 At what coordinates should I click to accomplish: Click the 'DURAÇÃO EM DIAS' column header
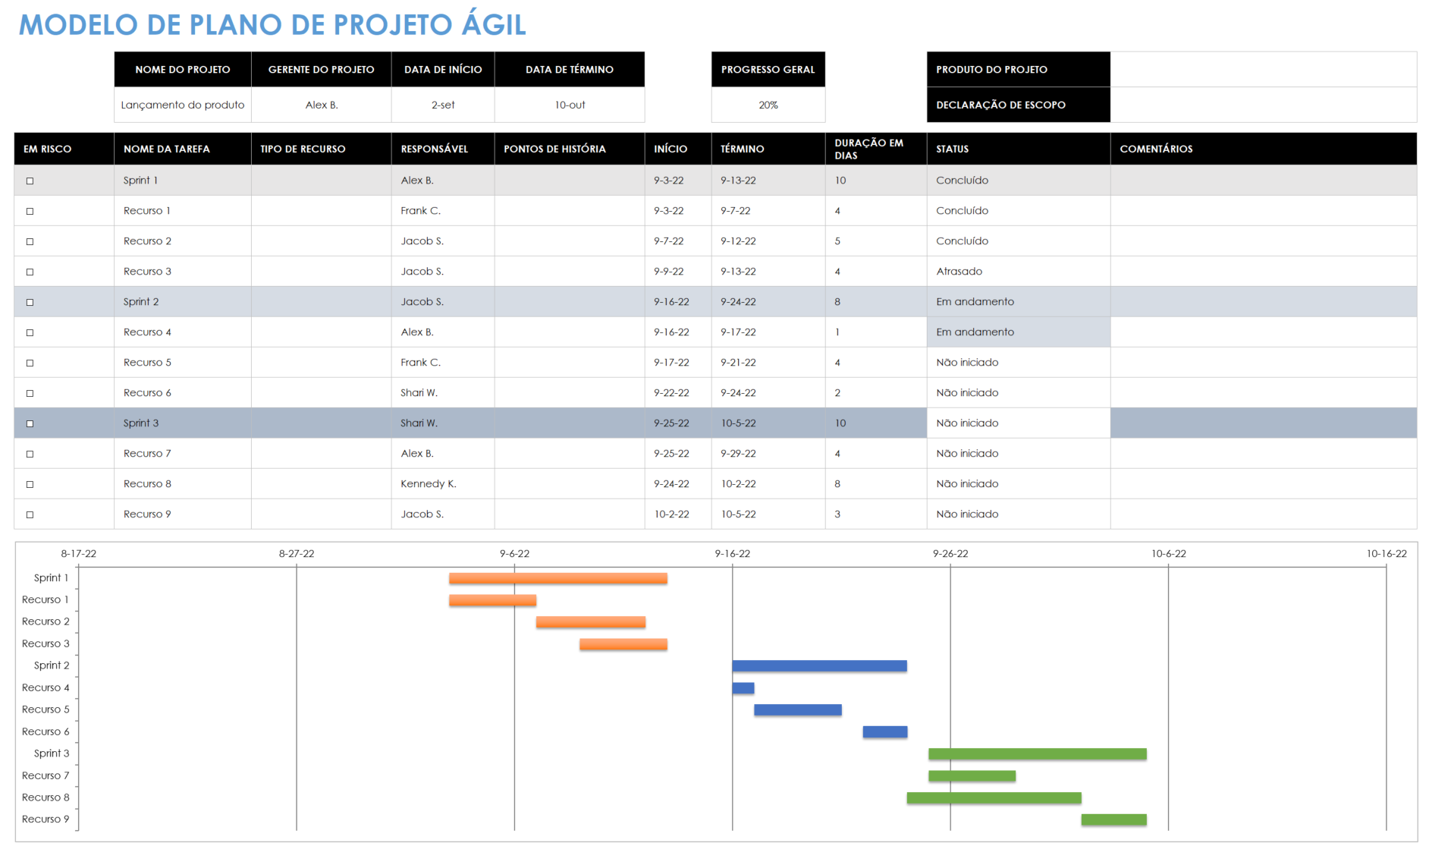point(876,149)
